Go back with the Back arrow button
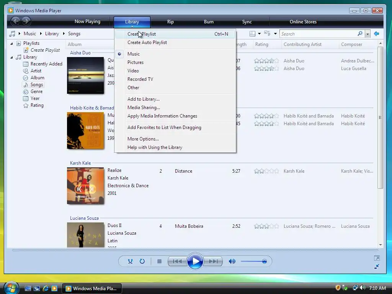The image size is (392, 294). (x=15, y=21)
